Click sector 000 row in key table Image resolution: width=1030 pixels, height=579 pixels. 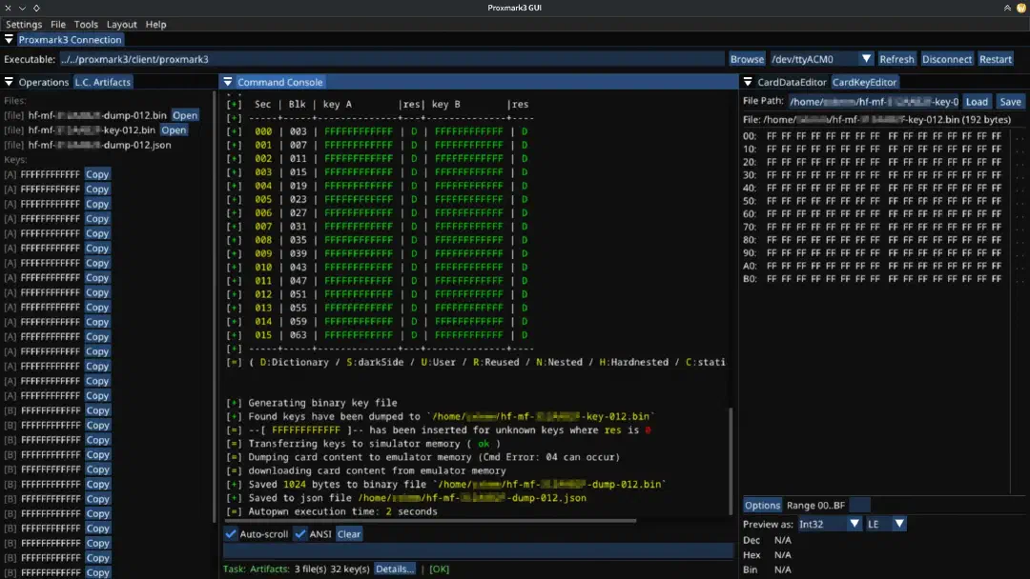coord(379,131)
